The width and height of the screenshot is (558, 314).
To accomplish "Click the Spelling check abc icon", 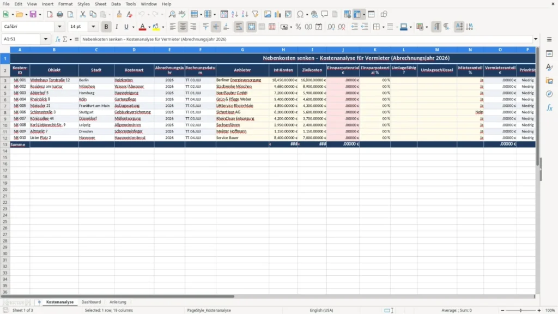I will click(182, 14).
